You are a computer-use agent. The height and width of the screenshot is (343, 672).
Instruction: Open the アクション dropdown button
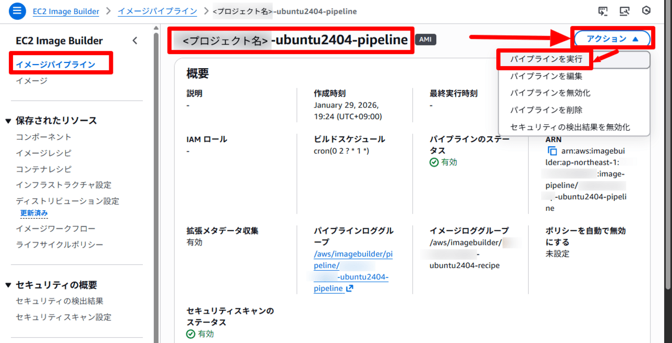click(x=612, y=39)
